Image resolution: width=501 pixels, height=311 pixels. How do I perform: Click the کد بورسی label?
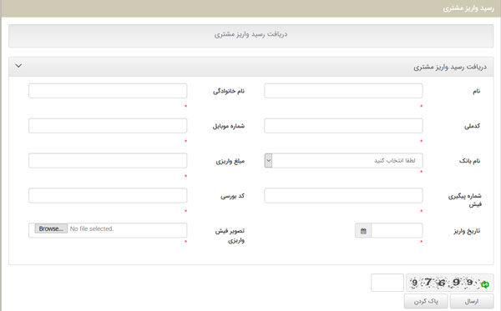pyautogui.click(x=233, y=196)
